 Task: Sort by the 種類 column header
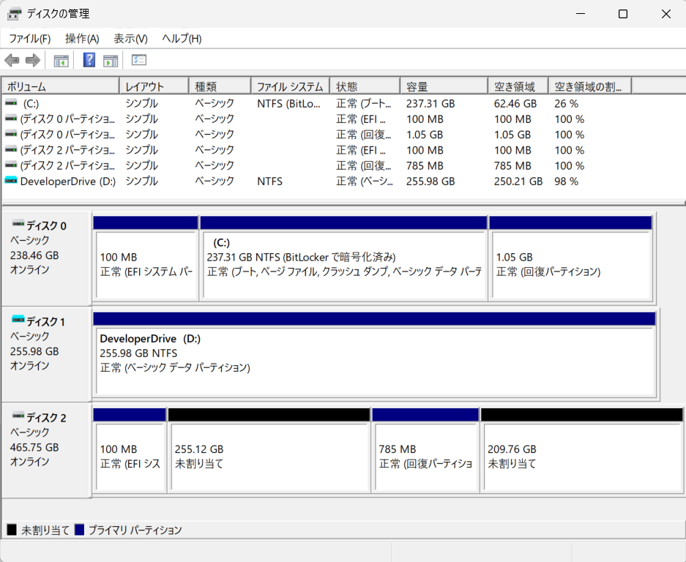coord(220,86)
